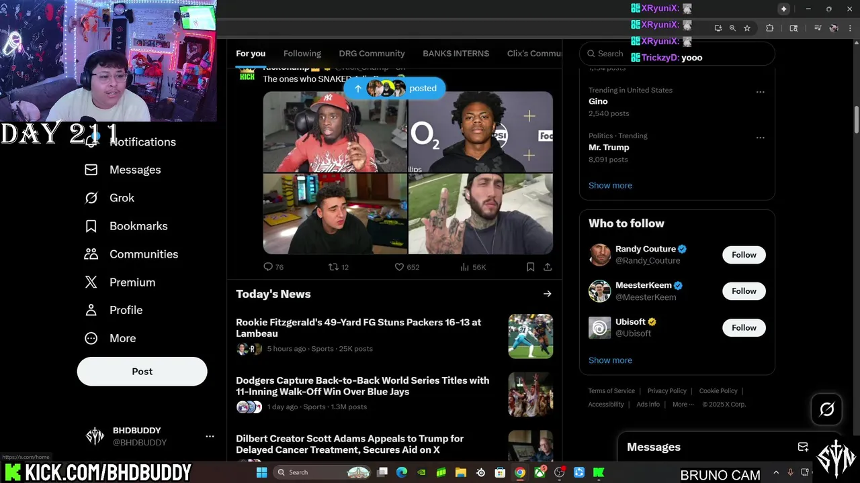Click the repost icon showing 12
This screenshot has width=860, height=483.
333,267
